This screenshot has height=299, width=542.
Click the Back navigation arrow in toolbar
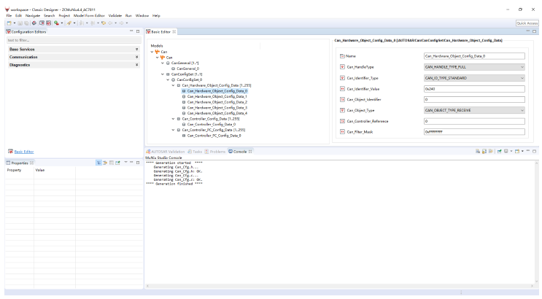click(110, 23)
